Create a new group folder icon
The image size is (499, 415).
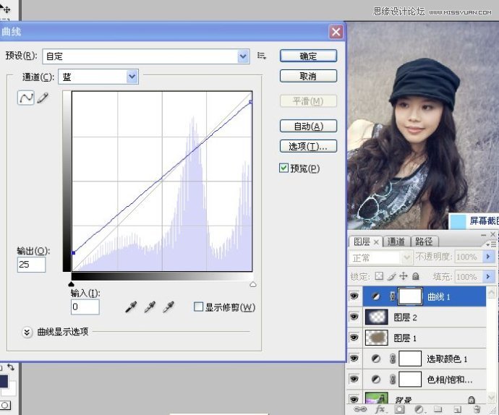pyautogui.click(x=438, y=409)
